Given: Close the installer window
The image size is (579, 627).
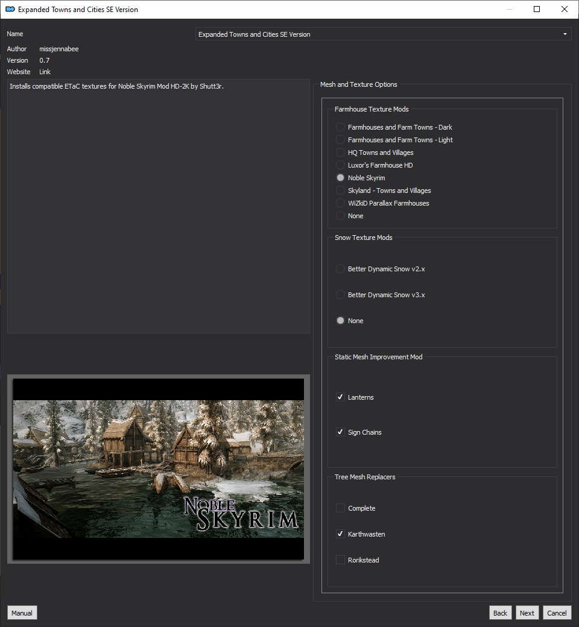Looking at the screenshot, I should (565, 9).
